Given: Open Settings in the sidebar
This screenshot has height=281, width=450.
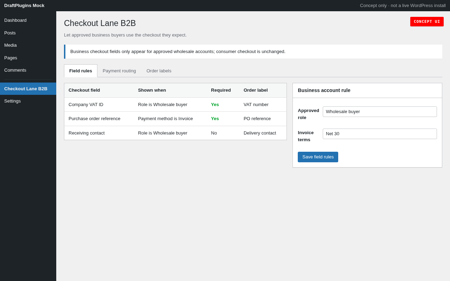Looking at the screenshot, I should pos(28,101).
